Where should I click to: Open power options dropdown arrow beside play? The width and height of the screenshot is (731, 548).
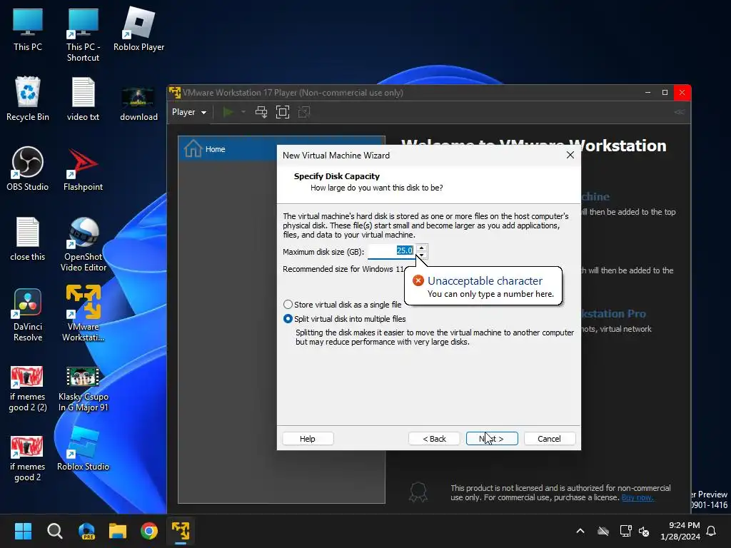coord(243,112)
